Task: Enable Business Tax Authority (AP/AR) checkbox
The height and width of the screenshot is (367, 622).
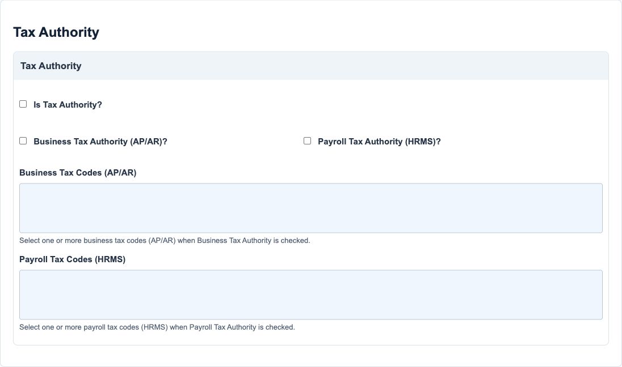Action: [23, 141]
